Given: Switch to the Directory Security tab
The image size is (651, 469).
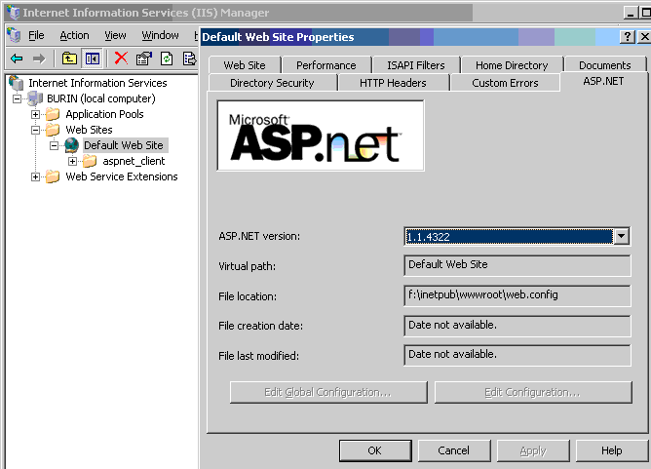Looking at the screenshot, I should coord(272,83).
